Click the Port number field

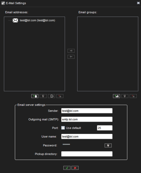pyautogui.click(x=105, y=128)
